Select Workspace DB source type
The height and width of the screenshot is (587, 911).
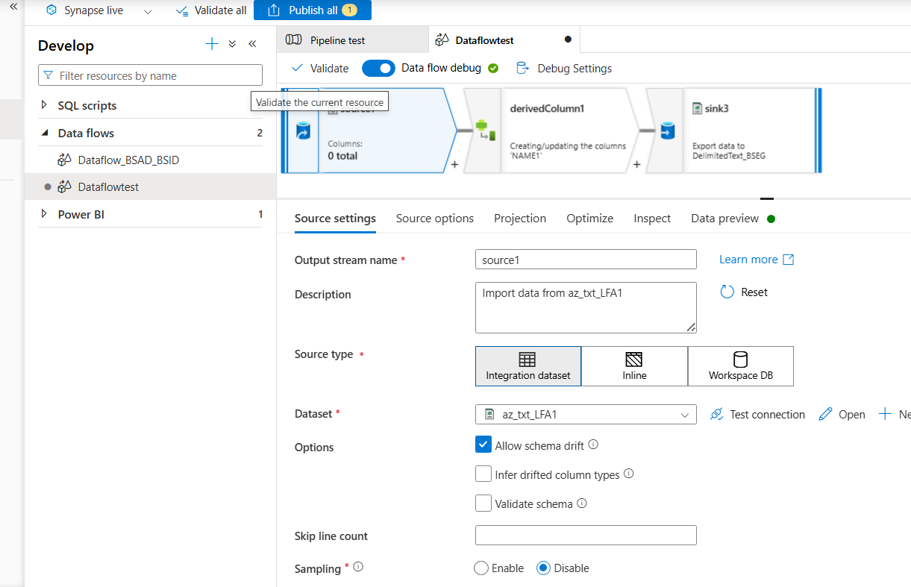[741, 365]
